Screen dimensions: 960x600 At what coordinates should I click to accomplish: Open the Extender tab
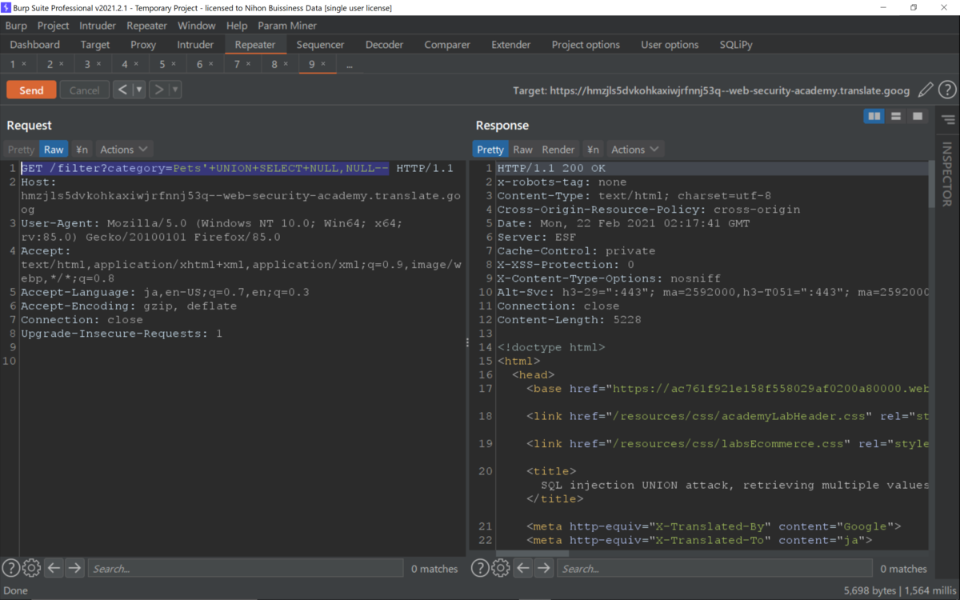click(x=511, y=45)
